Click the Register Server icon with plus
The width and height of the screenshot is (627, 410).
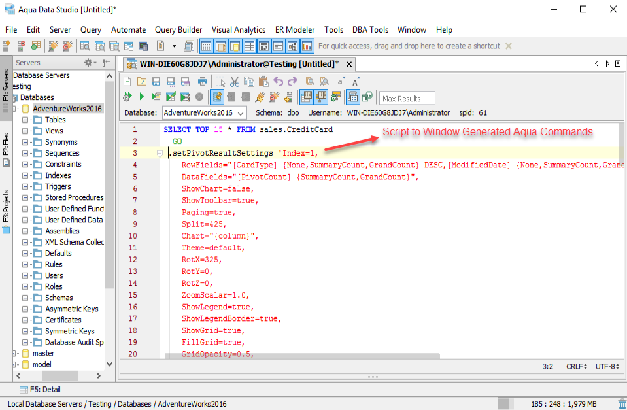coord(7,46)
